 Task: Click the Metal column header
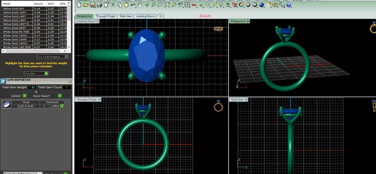tap(17, 4)
